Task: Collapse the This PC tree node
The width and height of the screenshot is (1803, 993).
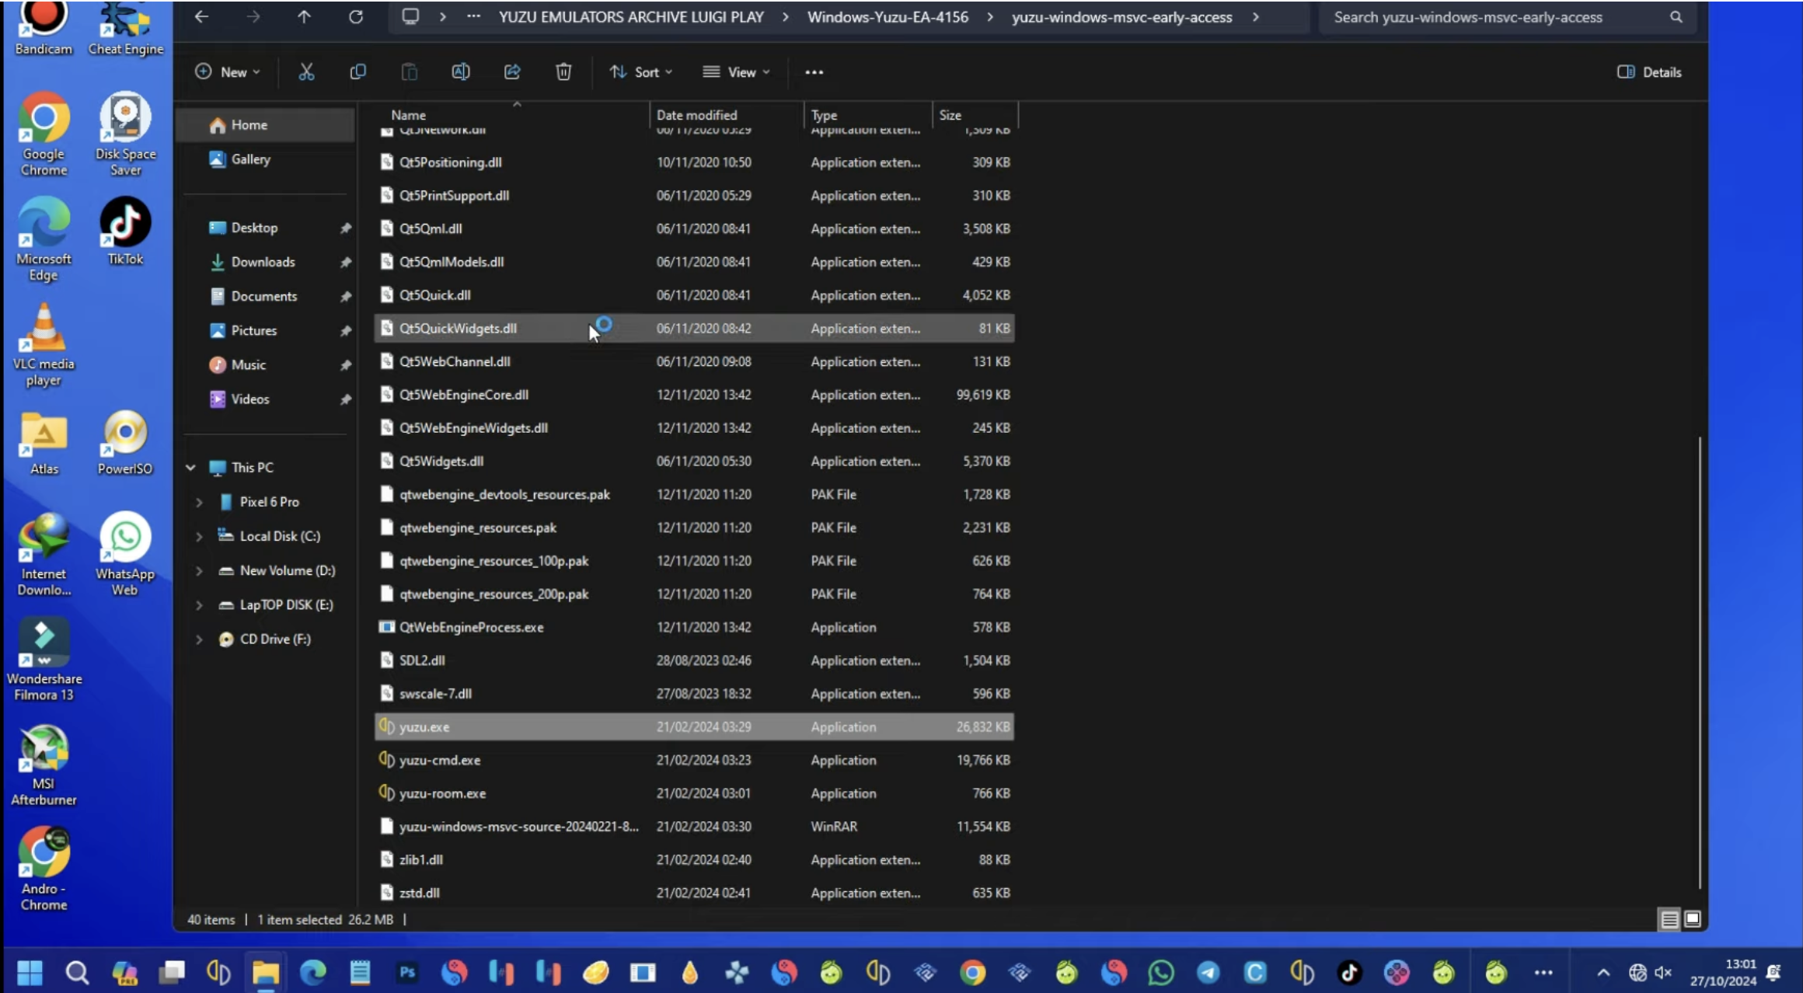Action: [190, 468]
